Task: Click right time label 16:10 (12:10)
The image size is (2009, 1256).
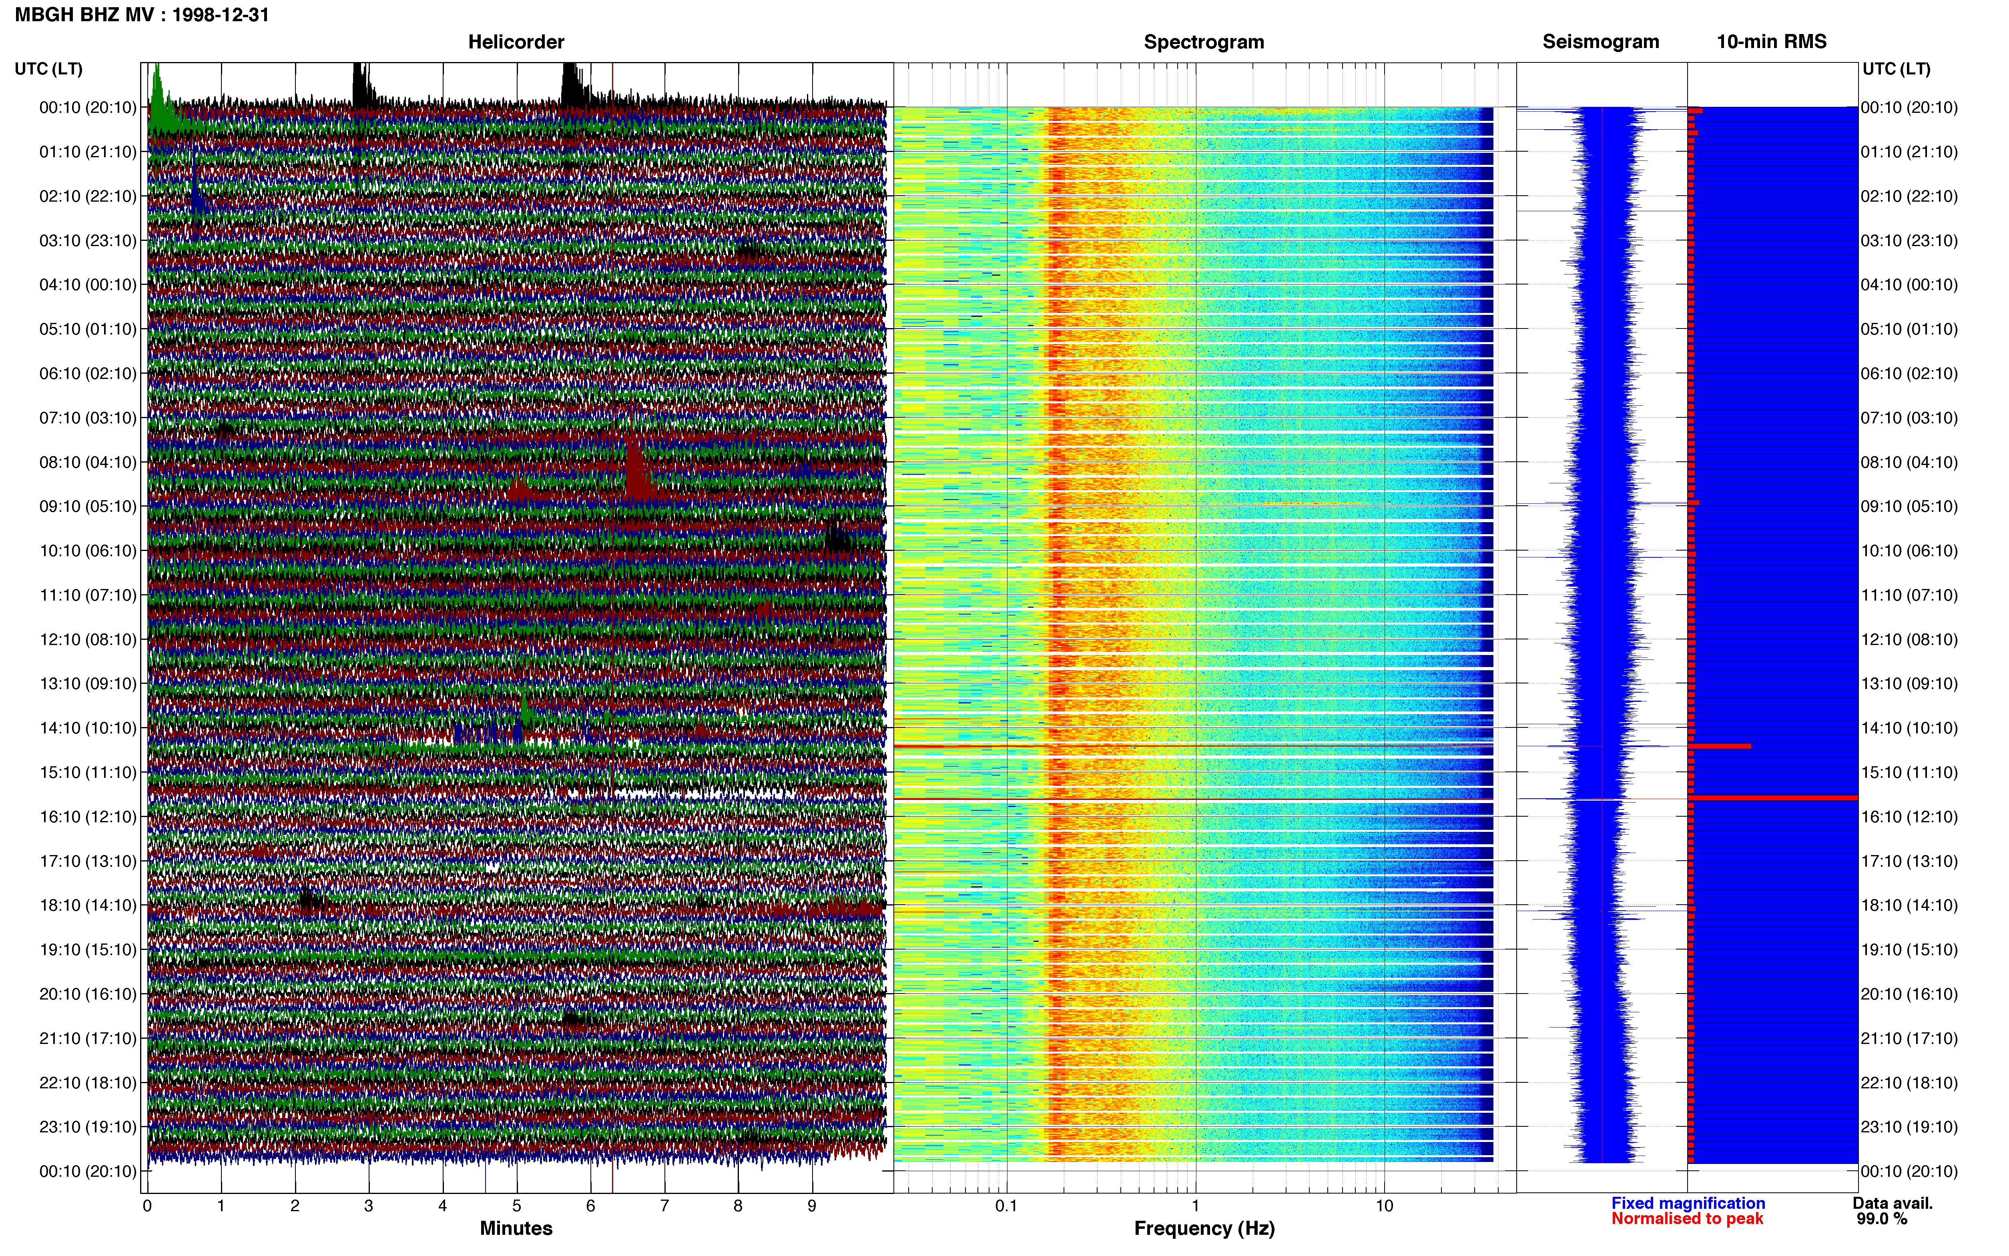Action: click(x=1909, y=817)
